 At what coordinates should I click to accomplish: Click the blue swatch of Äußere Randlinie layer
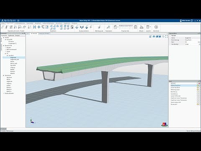[x=199, y=86]
